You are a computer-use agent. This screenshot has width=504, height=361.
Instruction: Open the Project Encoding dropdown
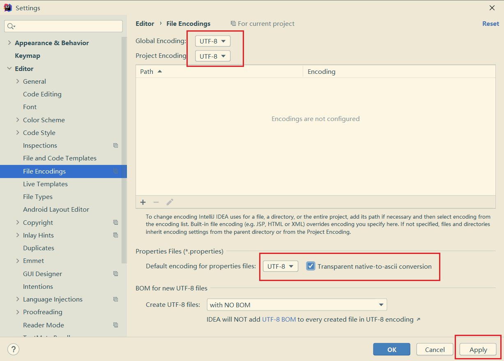212,56
